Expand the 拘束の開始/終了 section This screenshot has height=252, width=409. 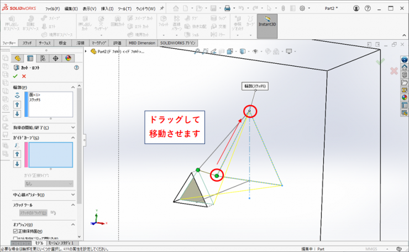[x=72, y=128]
